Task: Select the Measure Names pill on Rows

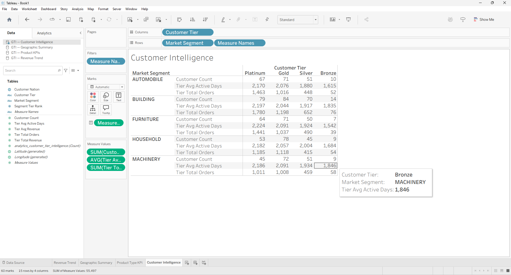Action: point(240,43)
